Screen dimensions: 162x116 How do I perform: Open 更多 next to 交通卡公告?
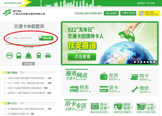tap(22, 103)
